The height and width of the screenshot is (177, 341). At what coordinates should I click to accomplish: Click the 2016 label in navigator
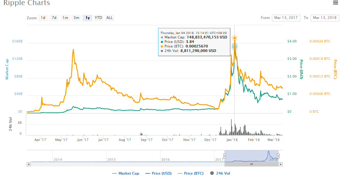tap(165, 160)
